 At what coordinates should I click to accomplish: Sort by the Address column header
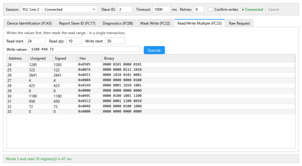(x=17, y=58)
